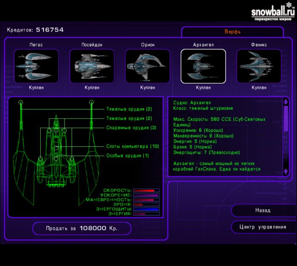Go to Центр управления

point(263,227)
